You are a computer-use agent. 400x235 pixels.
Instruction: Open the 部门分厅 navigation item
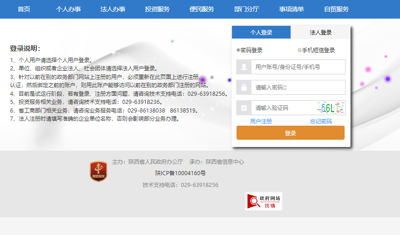247,9
